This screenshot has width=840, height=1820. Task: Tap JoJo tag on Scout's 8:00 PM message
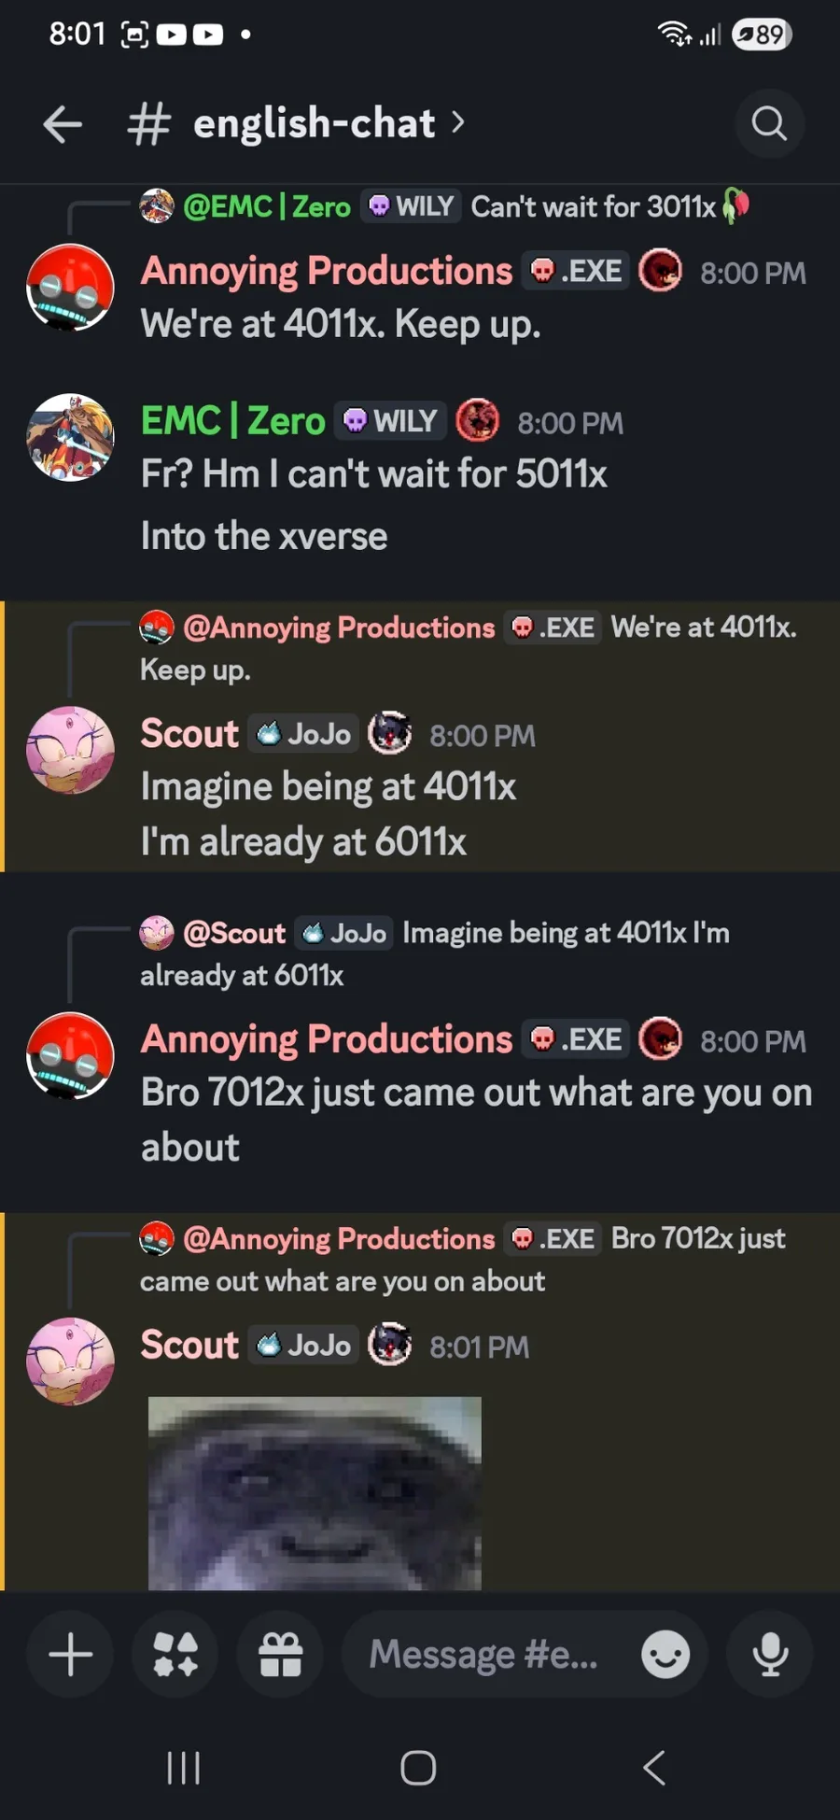pyautogui.click(x=303, y=734)
